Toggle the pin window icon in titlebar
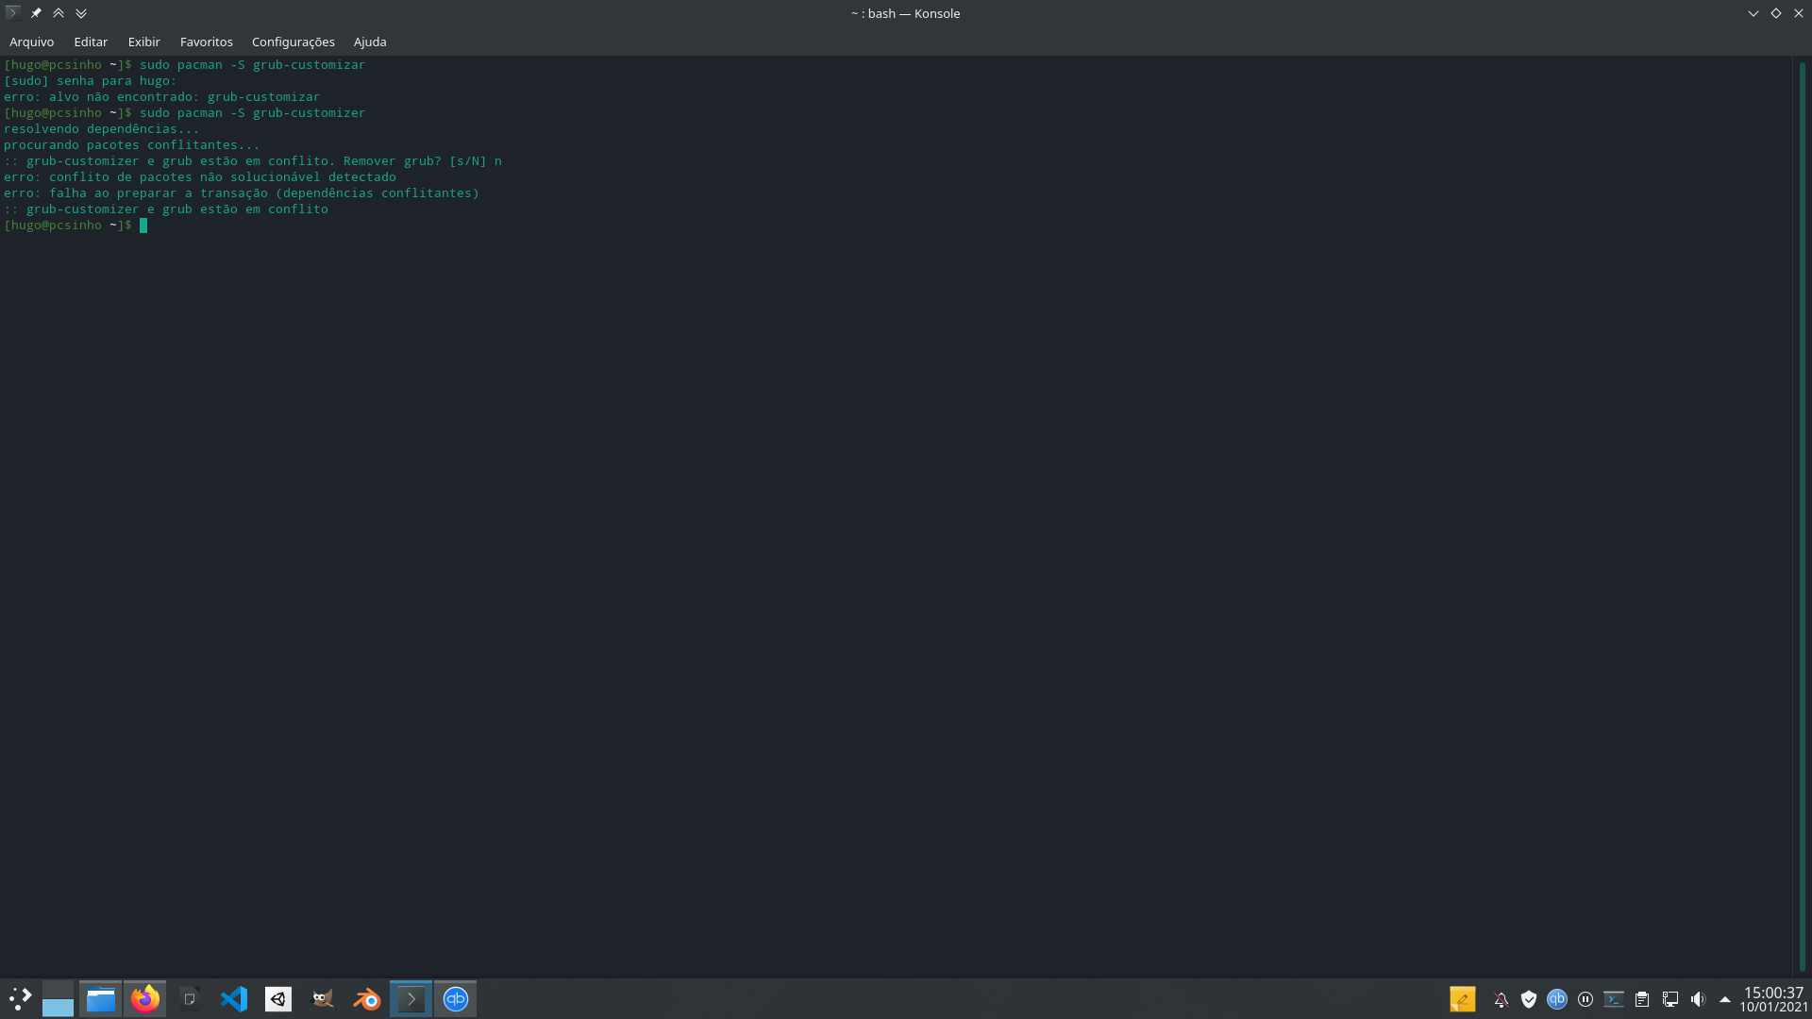This screenshot has height=1019, width=1812. 36,13
